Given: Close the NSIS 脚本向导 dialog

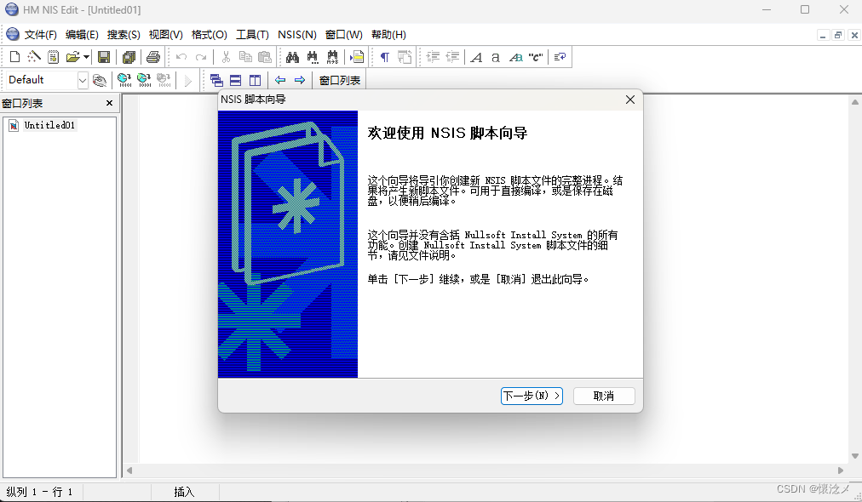Looking at the screenshot, I should click(x=630, y=100).
